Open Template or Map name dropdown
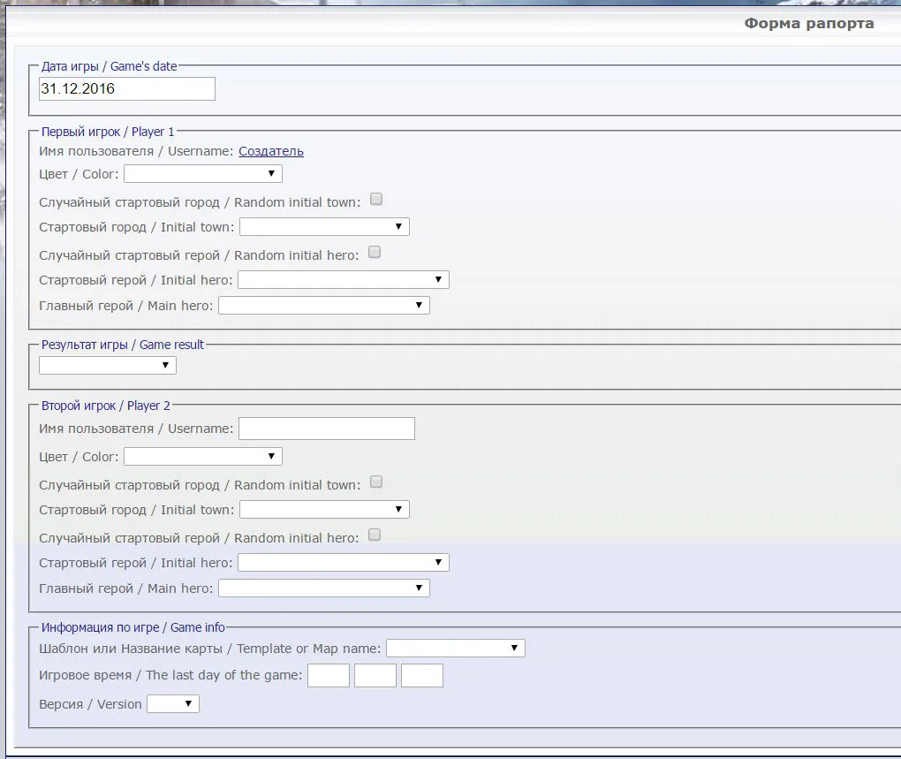901x759 pixels. [x=456, y=648]
